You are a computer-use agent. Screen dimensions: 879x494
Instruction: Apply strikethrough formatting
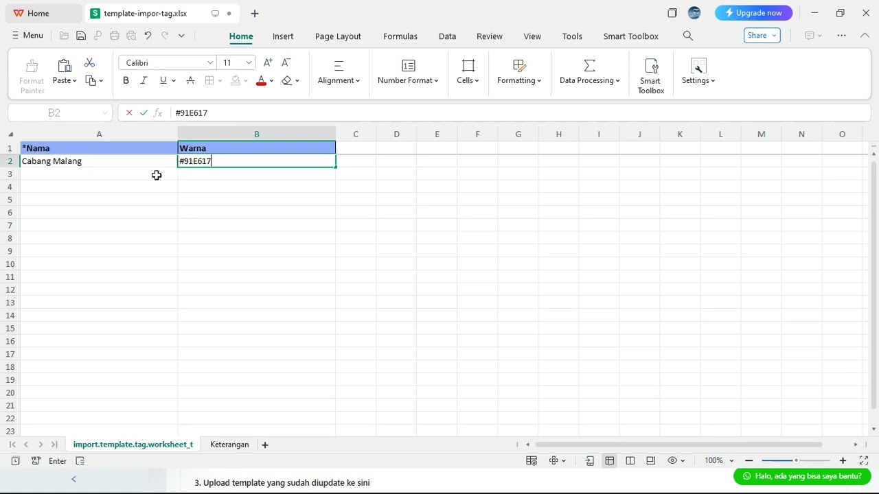(190, 80)
